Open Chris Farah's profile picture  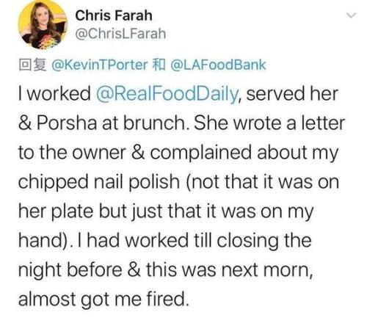(43, 25)
